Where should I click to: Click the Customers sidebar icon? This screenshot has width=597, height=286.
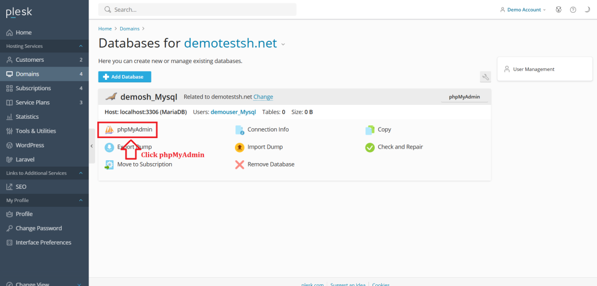[9, 60]
